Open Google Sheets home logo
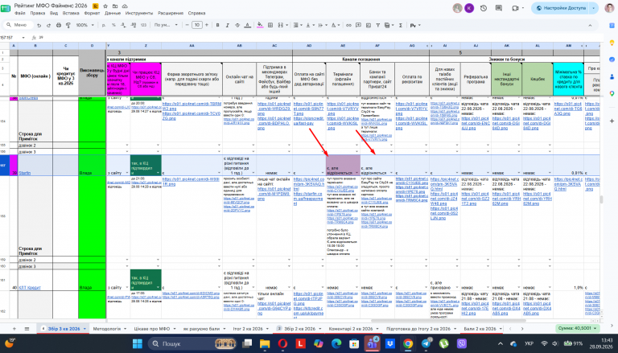Screen dimensions: 618x353 [x=6, y=8]
